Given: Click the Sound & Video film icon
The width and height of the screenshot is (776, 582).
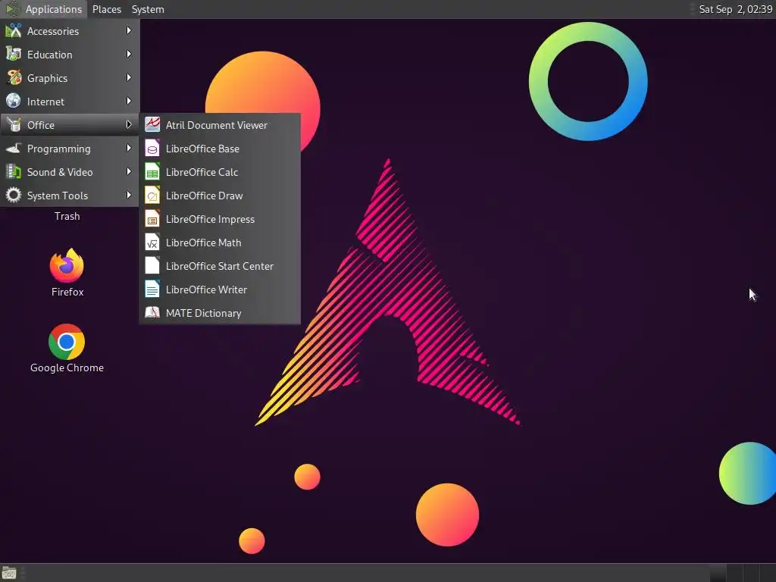Looking at the screenshot, I should (14, 172).
